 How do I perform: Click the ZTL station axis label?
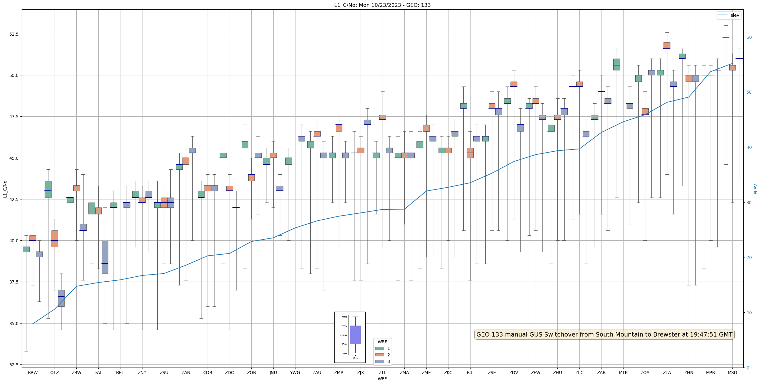(382, 373)
